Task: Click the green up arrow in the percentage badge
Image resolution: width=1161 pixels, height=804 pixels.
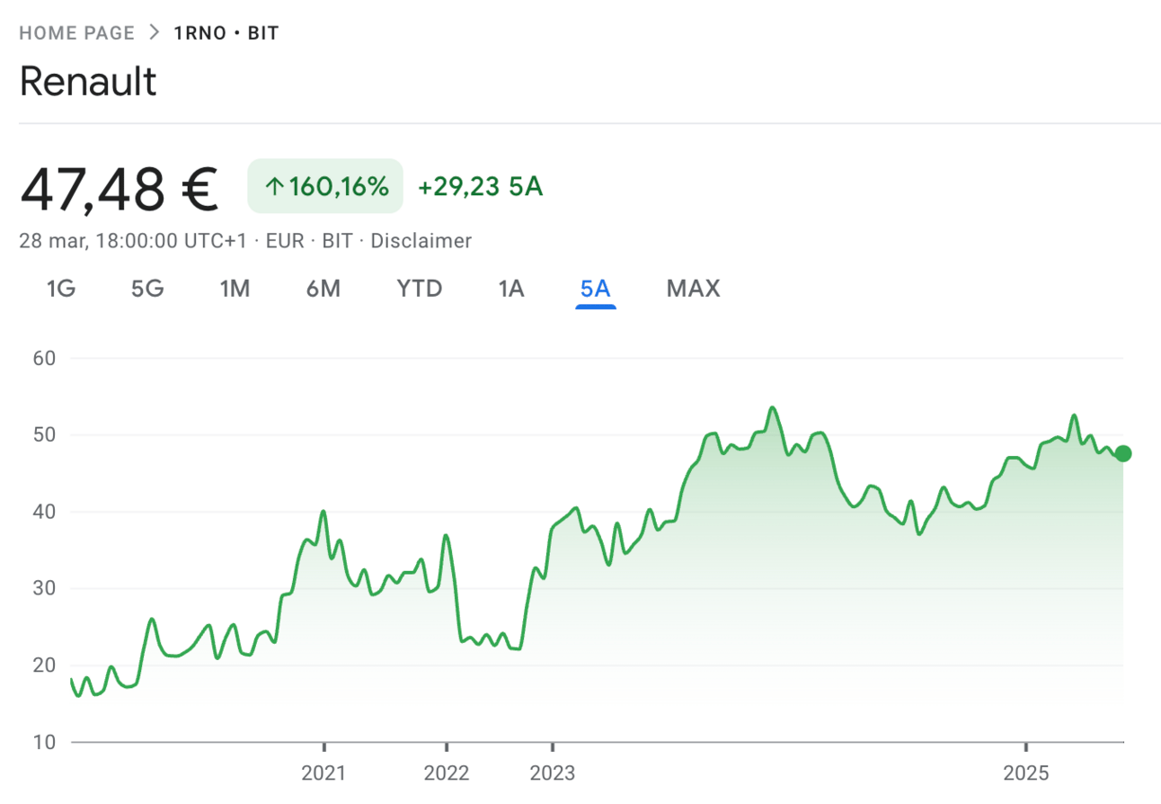Action: tap(274, 187)
